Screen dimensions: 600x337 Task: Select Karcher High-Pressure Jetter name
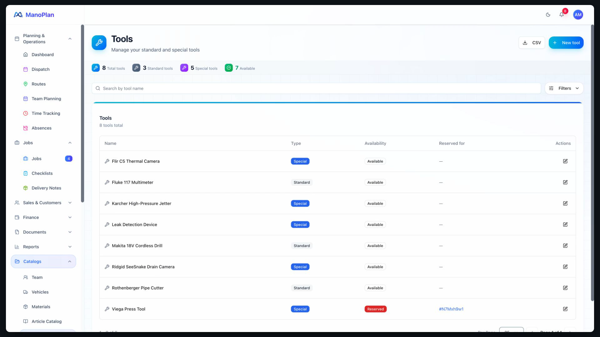point(141,203)
